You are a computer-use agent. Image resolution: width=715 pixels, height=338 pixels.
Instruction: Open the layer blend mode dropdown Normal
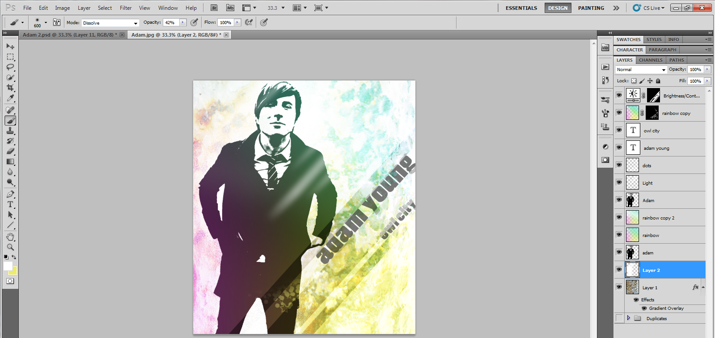tap(641, 70)
